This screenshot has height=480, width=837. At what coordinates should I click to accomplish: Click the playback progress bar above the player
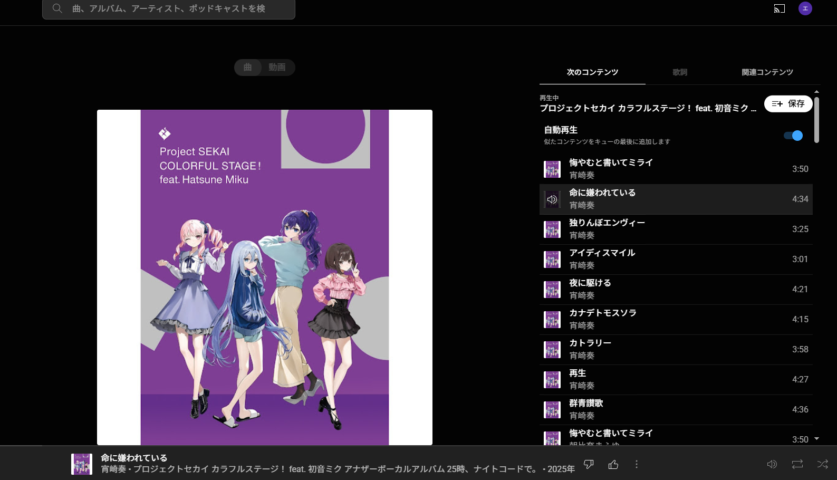(x=418, y=446)
